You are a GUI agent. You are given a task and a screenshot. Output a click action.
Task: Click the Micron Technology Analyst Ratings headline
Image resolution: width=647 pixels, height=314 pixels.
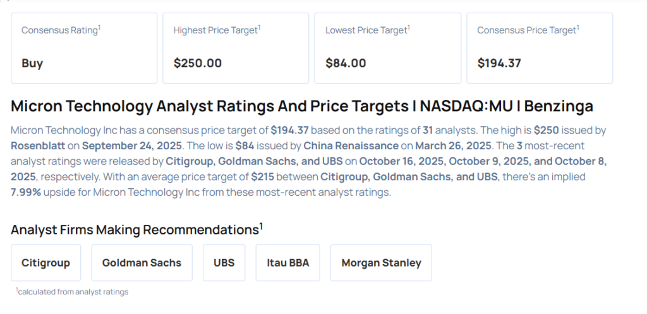pyautogui.click(x=302, y=106)
